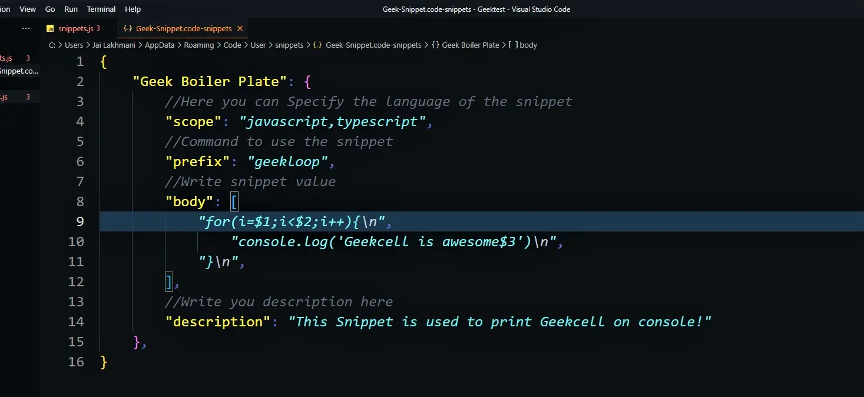Click the array bracket icon before body breadcrumb
864x397 pixels.
tap(514, 45)
